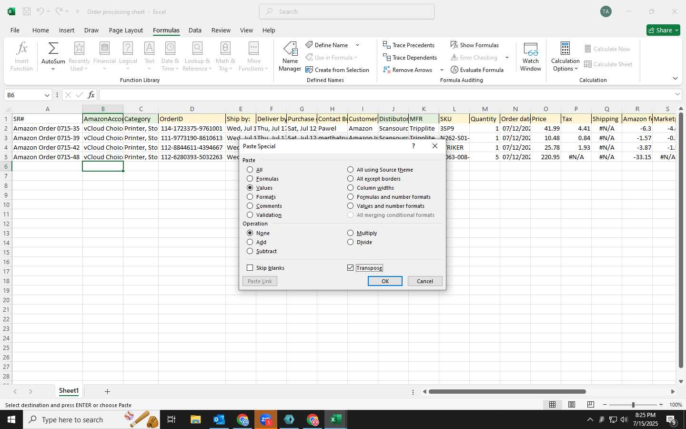Switch to Page Break Preview in status bar
The image size is (686, 429).
(x=591, y=405)
